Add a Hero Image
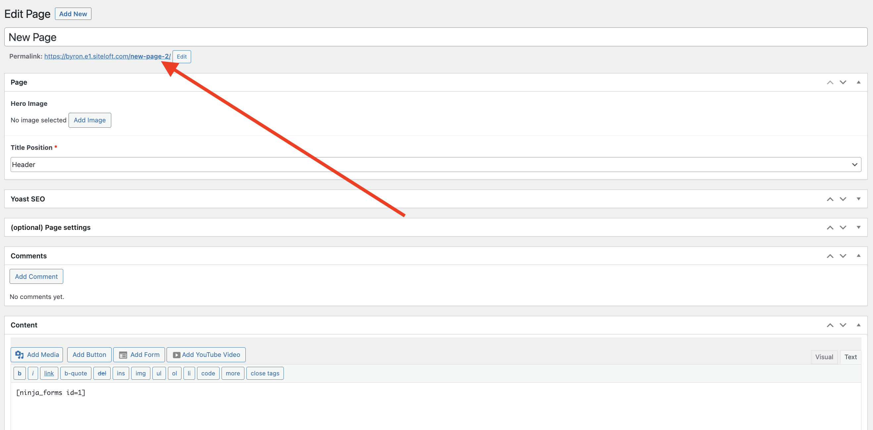The width and height of the screenshot is (873, 430). [x=90, y=120]
